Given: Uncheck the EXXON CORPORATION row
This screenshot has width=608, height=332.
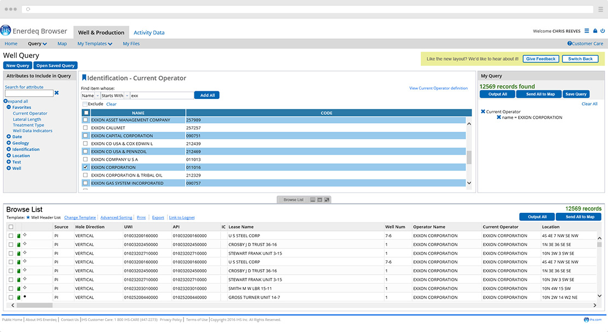Looking at the screenshot, I should coord(85,167).
